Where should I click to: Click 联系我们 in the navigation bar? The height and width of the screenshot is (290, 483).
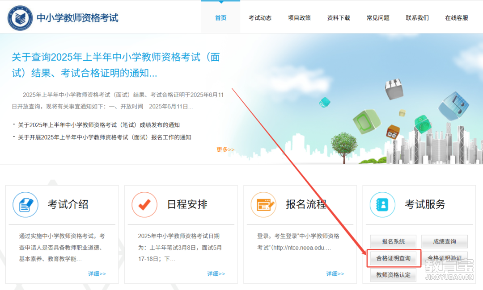coord(417,18)
